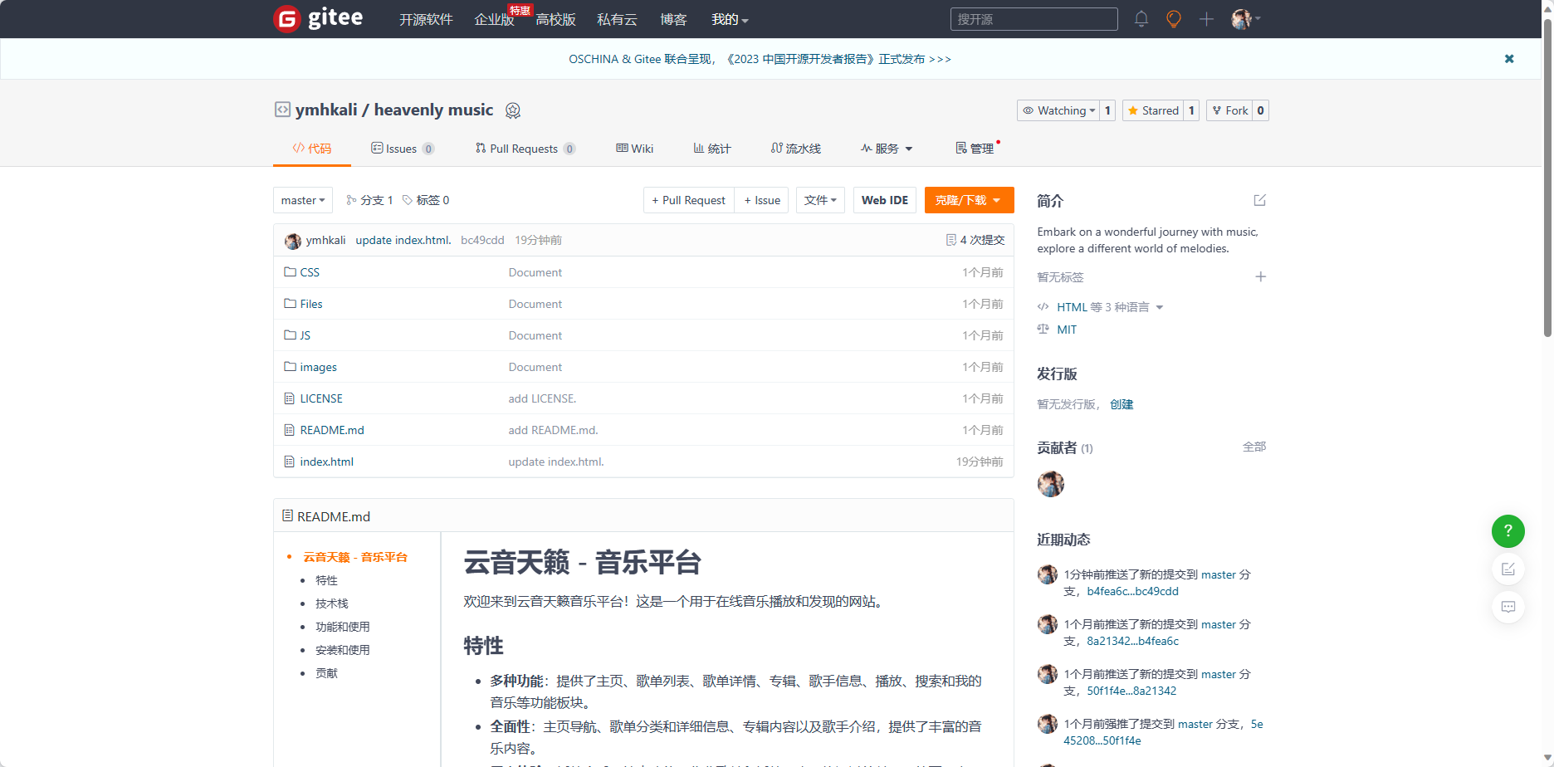Open the Watching dropdown
The width and height of the screenshot is (1554, 767).
1058,110
